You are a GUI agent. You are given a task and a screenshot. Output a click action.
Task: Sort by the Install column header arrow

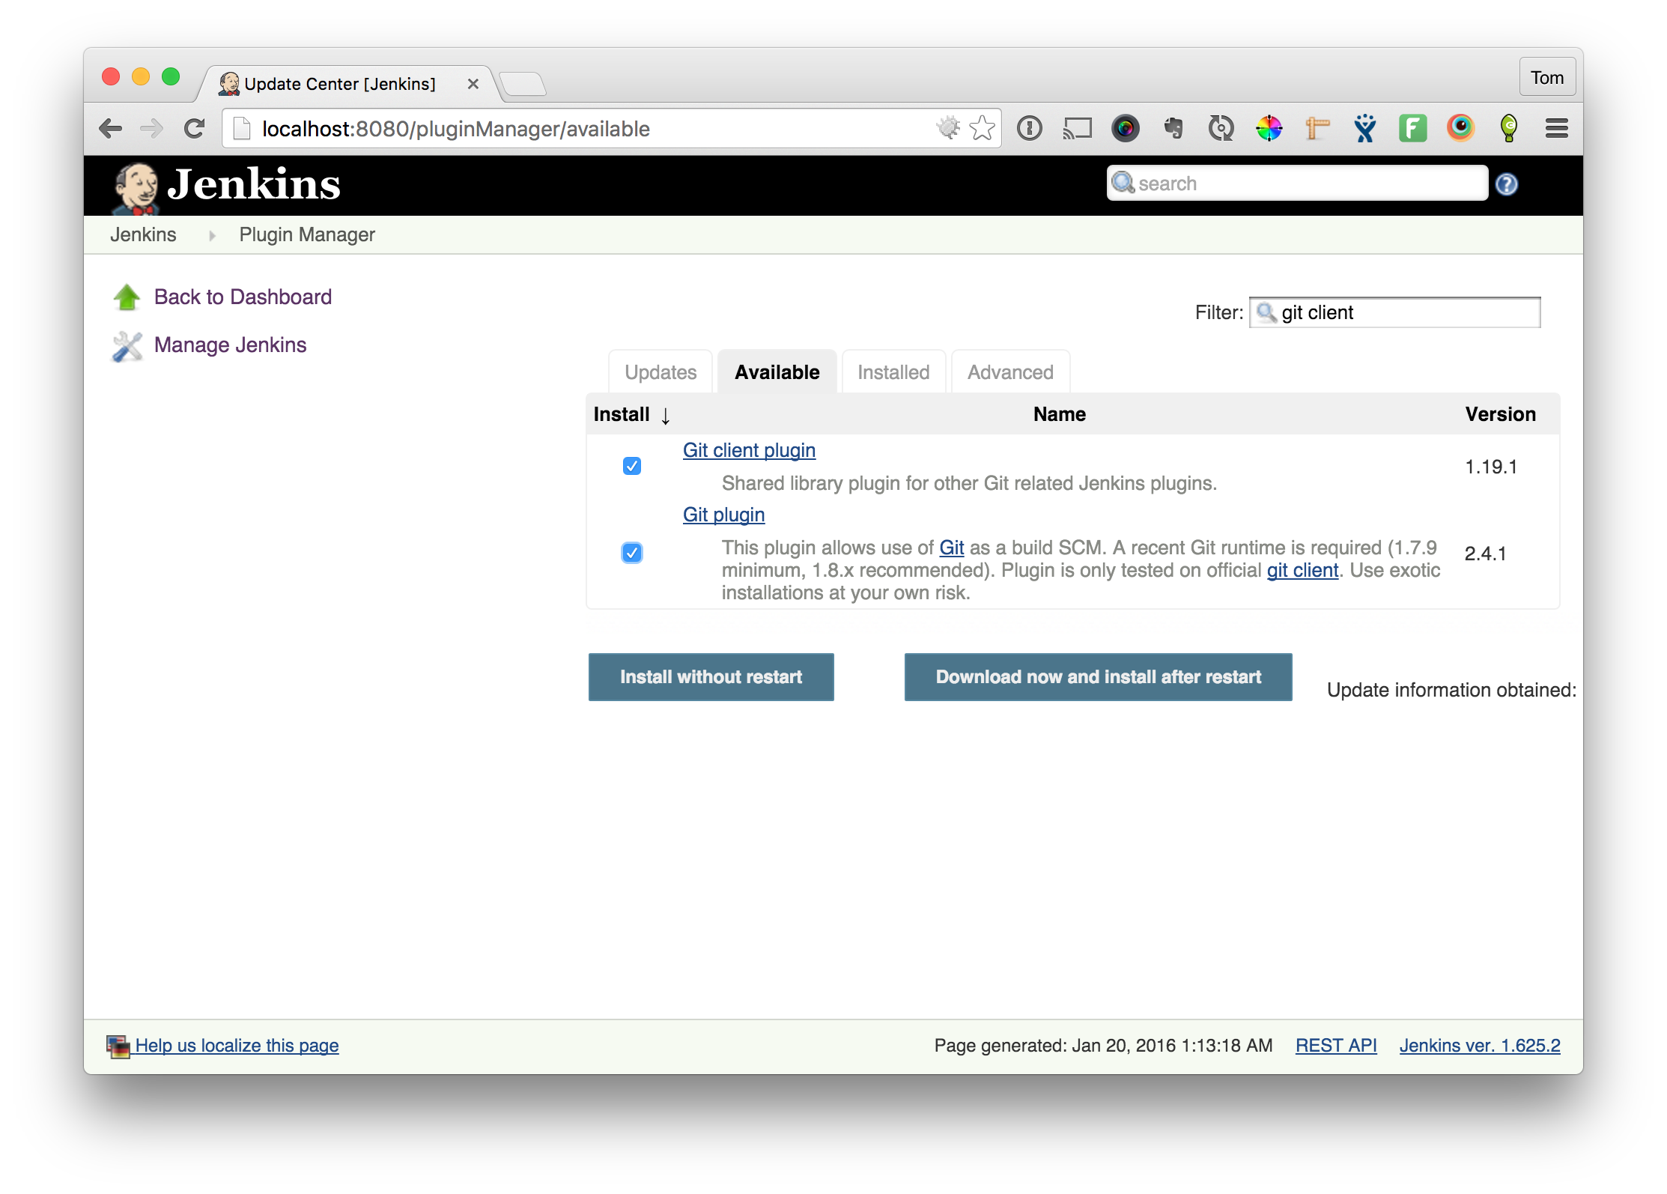point(664,416)
